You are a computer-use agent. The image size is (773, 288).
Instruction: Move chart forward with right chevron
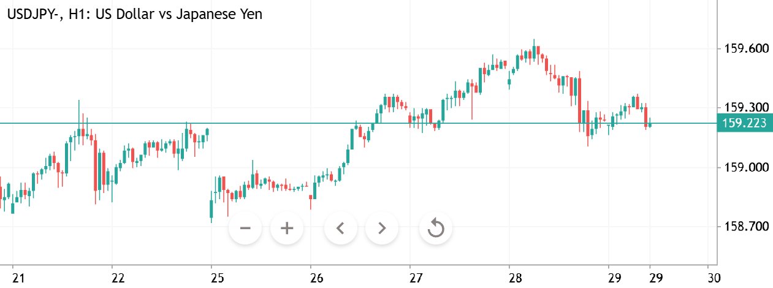(382, 229)
